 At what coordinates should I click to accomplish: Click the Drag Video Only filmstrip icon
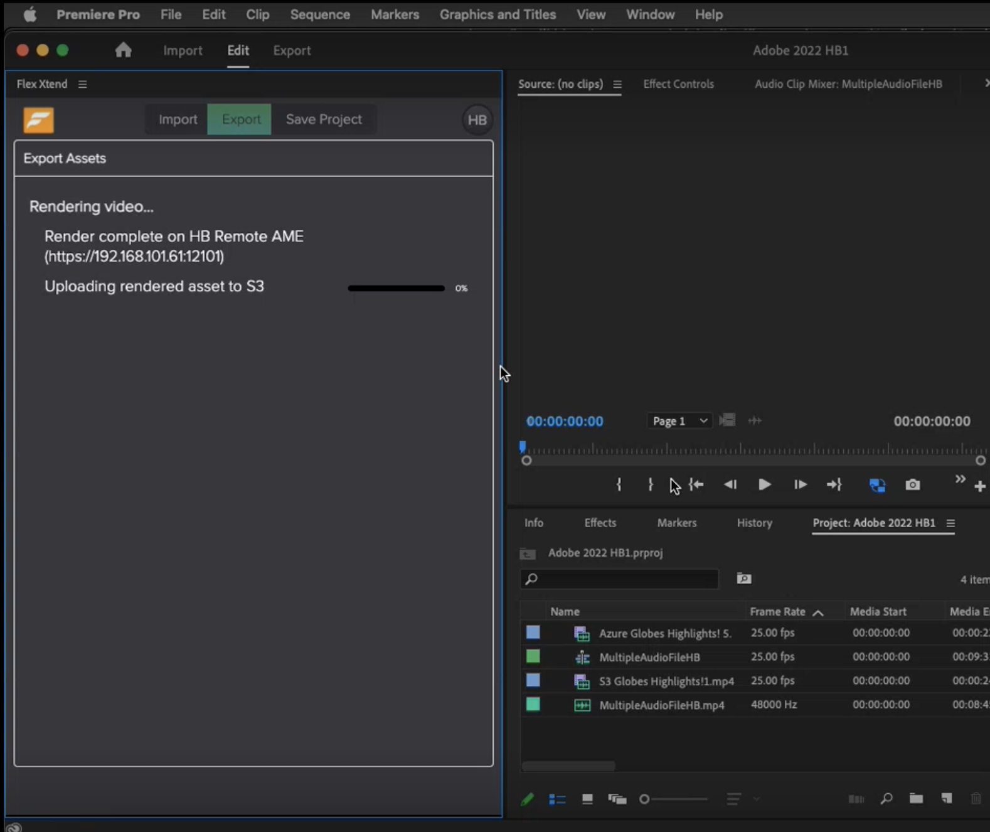[x=727, y=420]
